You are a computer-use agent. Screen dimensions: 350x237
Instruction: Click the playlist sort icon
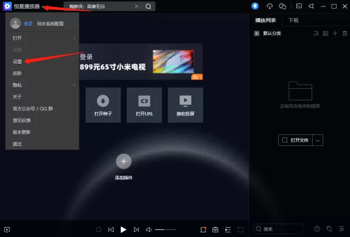coord(316,33)
